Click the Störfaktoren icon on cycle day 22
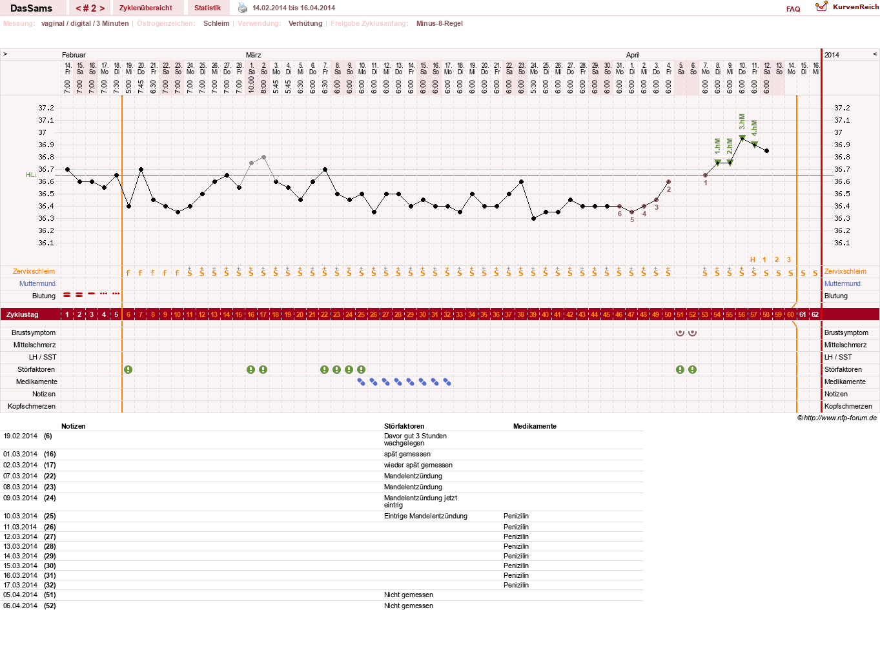 325,370
